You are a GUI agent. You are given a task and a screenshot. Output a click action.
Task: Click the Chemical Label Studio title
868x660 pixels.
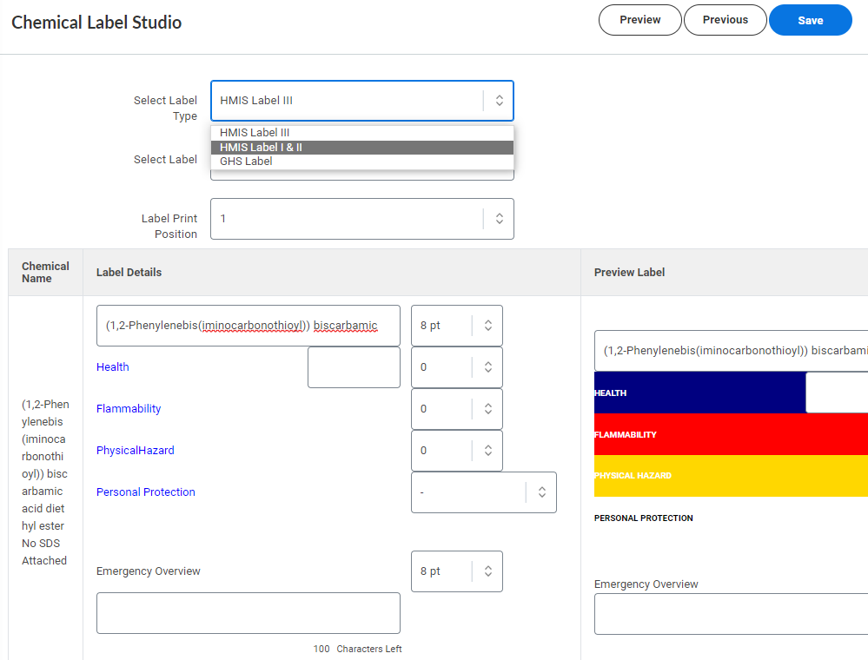click(x=96, y=22)
